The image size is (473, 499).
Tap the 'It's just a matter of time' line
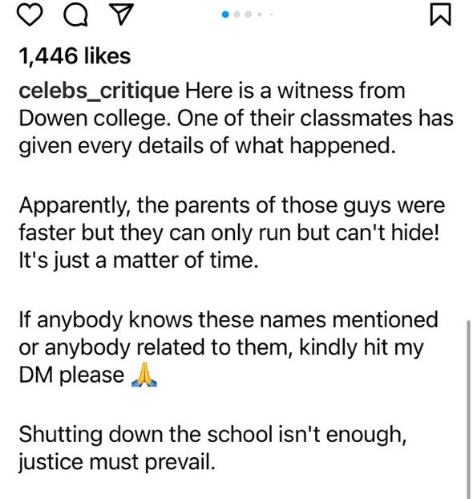pos(139,260)
